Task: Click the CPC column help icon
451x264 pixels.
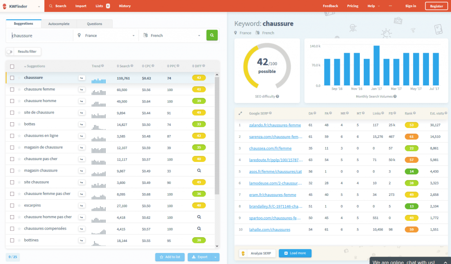Action: pos(153,66)
